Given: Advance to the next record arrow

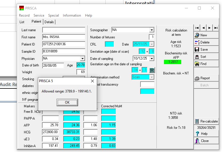Looking at the screenshot, I should click(x=210, y=28).
